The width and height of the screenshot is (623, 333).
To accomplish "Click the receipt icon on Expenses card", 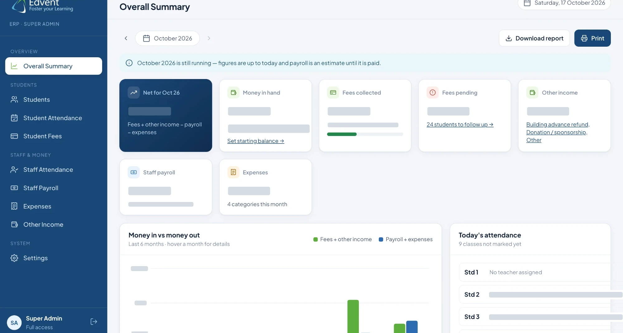I will [233, 172].
